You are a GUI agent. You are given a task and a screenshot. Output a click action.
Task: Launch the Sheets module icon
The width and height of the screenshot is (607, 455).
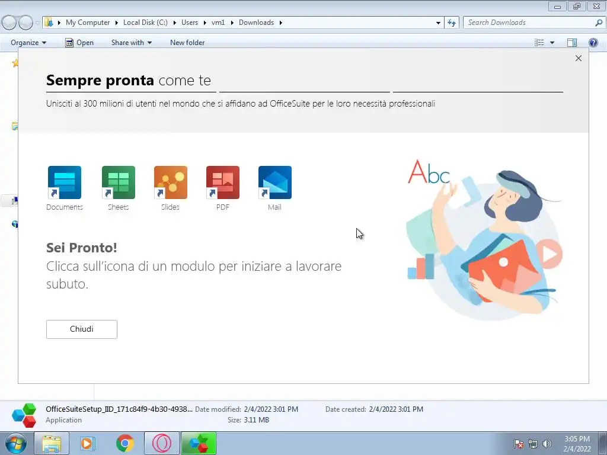(118, 182)
